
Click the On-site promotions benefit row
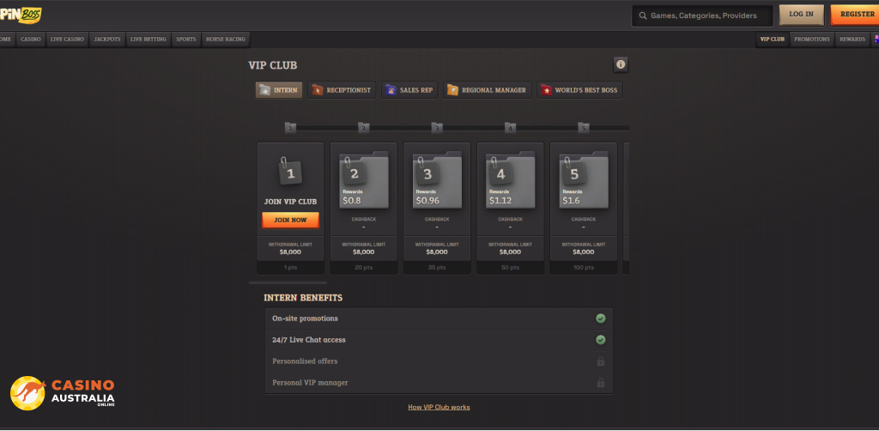439,319
